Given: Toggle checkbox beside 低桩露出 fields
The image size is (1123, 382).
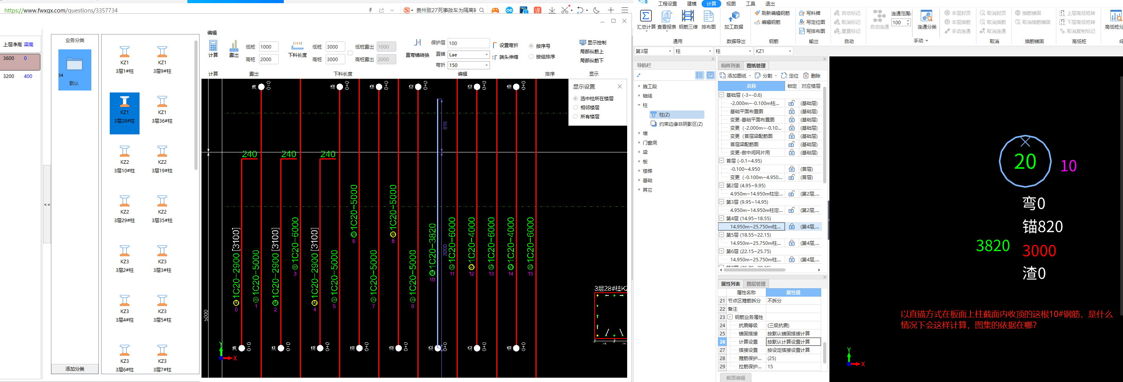Looking at the screenshot, I should pyautogui.click(x=350, y=53).
